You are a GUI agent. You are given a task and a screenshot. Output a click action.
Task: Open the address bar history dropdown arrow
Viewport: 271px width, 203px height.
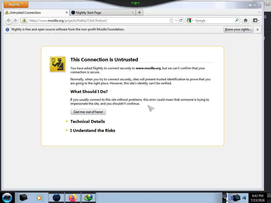coord(176,21)
